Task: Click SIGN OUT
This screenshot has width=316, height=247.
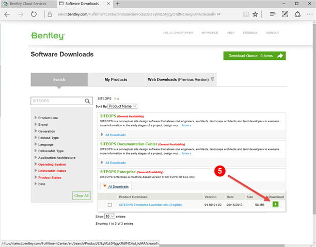Action: click(273, 33)
